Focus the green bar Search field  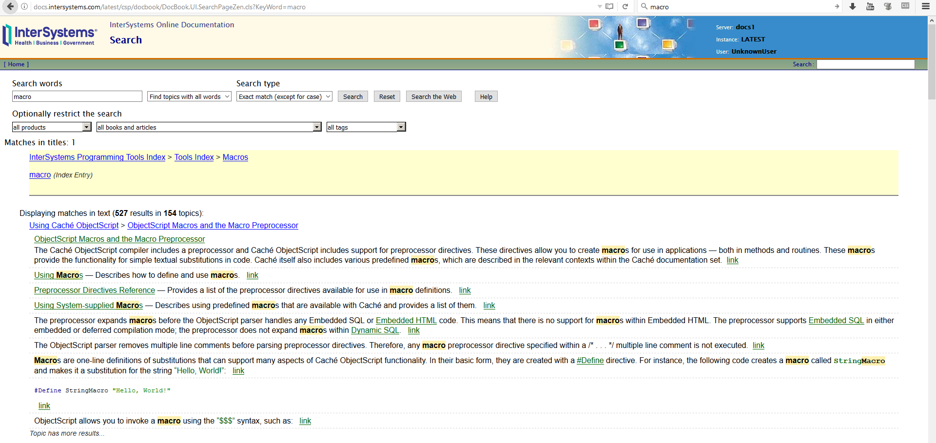point(865,64)
